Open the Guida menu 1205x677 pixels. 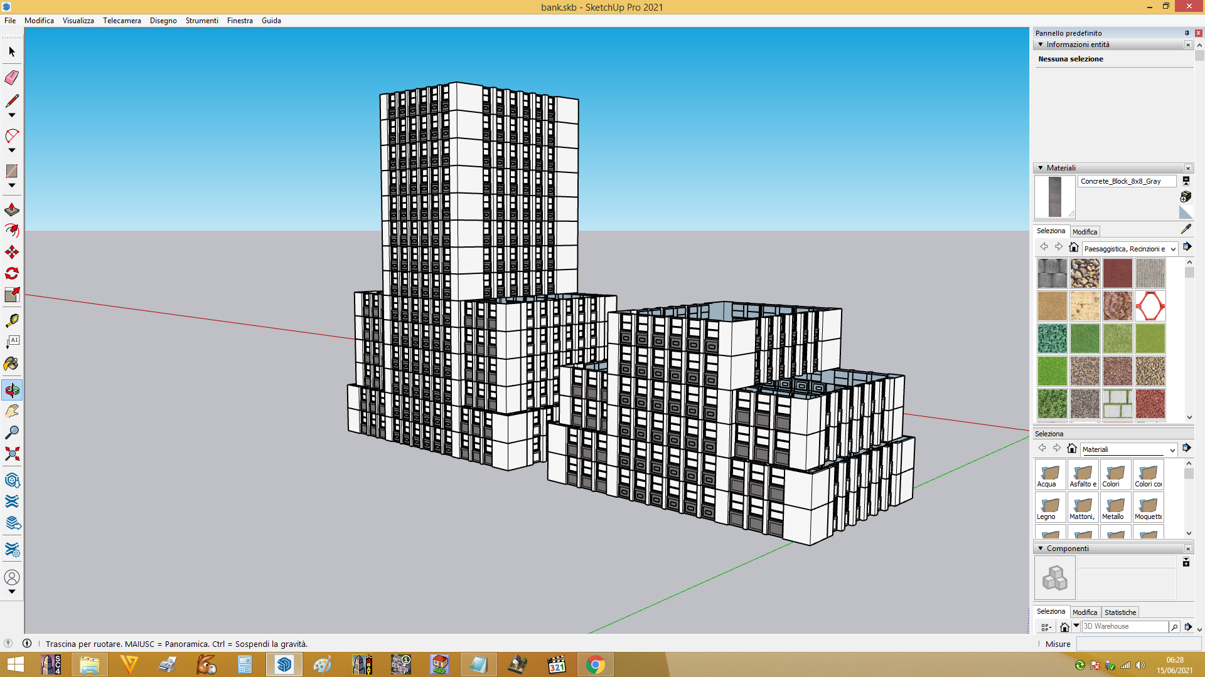tap(271, 21)
